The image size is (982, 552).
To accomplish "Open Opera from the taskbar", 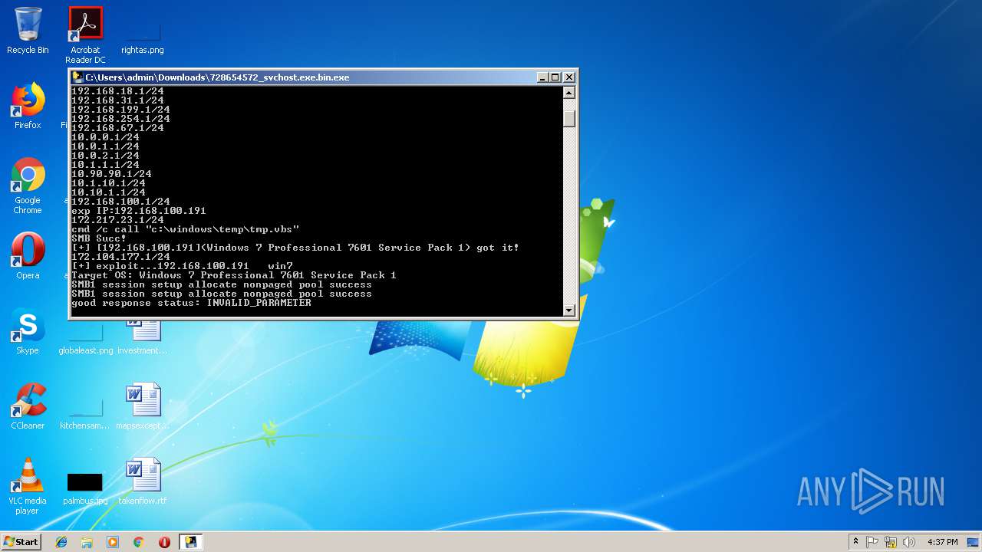I will 164,542.
